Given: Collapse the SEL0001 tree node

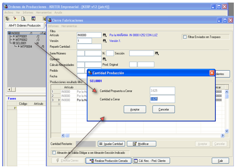Looking at the screenshot, I should 14,43.
